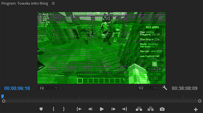
Task: Open the 1/2 playback resolution dropdown
Action: [147, 88]
